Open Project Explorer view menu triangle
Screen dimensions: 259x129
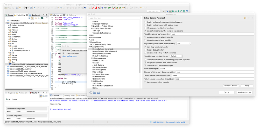point(47,18)
